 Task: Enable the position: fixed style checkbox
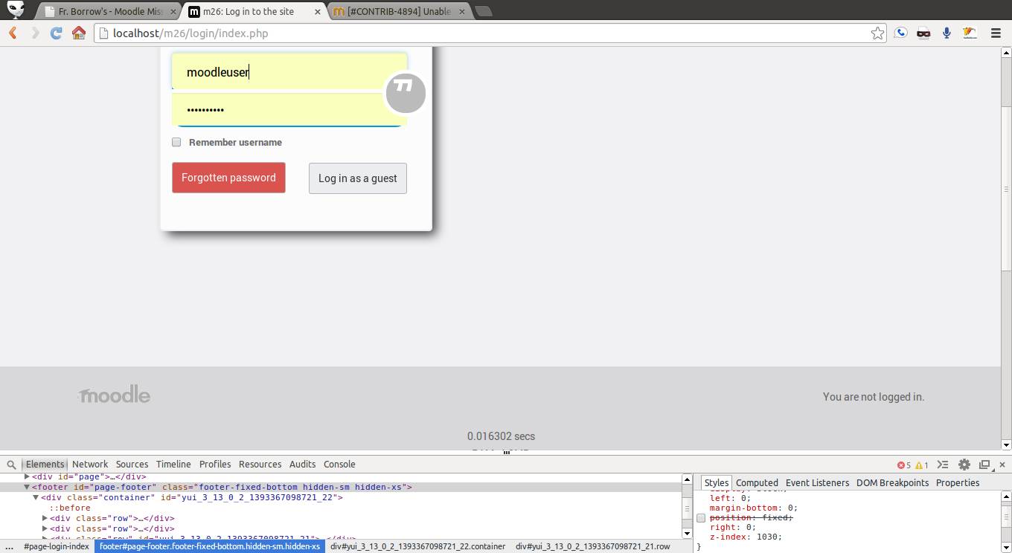[700, 517]
